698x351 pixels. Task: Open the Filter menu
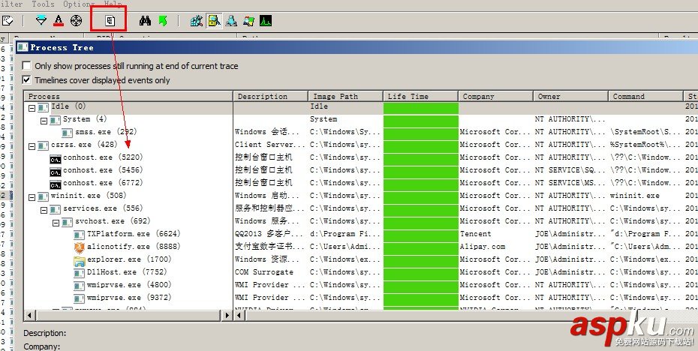pyautogui.click(x=11, y=4)
